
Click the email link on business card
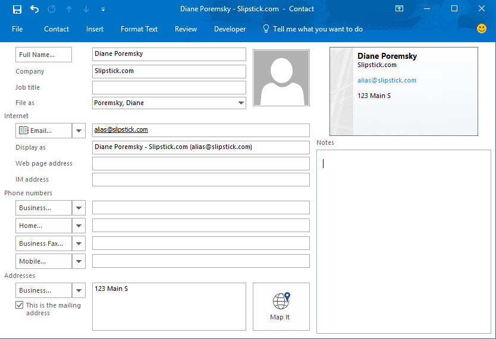(387, 80)
